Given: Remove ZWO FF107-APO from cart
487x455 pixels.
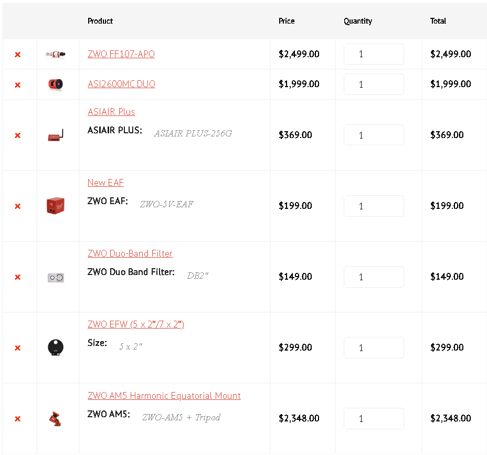Looking at the screenshot, I should (18, 55).
